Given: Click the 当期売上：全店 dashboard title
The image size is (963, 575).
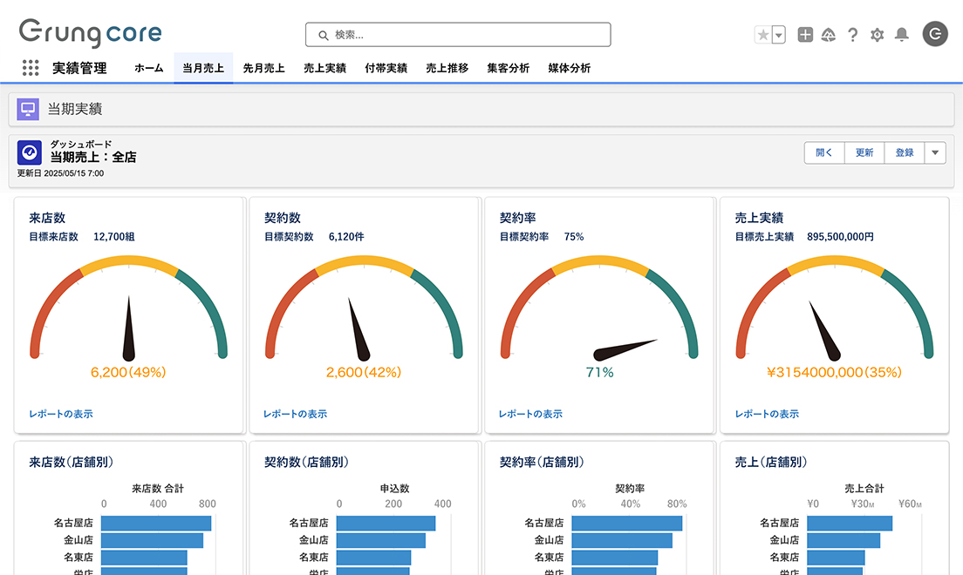Looking at the screenshot, I should (93, 157).
